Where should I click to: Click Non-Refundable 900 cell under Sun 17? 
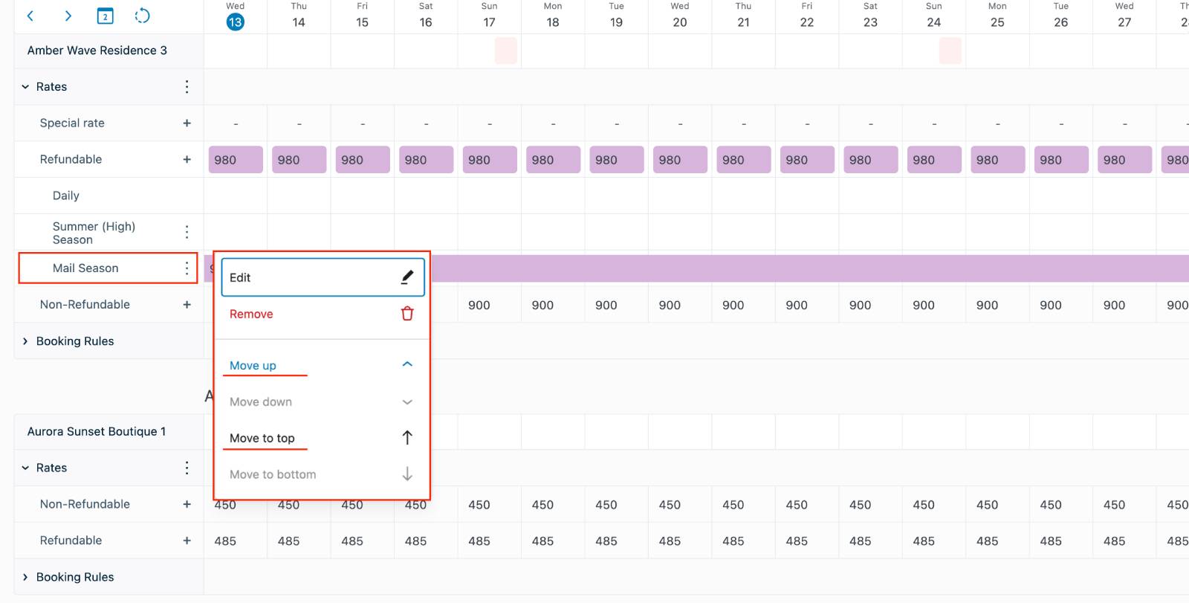(479, 305)
